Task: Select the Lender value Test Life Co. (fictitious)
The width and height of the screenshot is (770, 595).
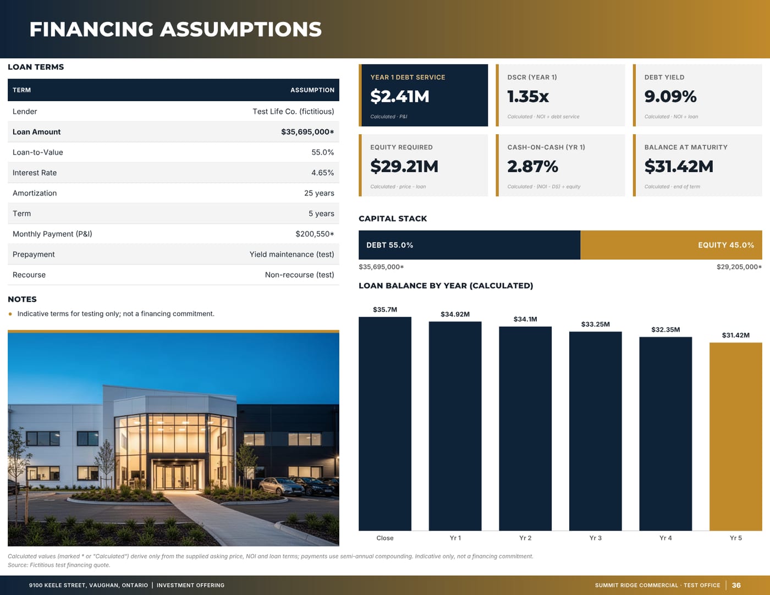Action: 293,112
